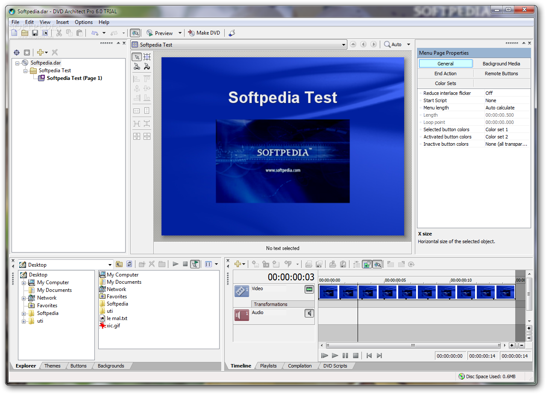Click the timeline horizontal scrollbar
The image size is (546, 394).
(x=413, y=345)
